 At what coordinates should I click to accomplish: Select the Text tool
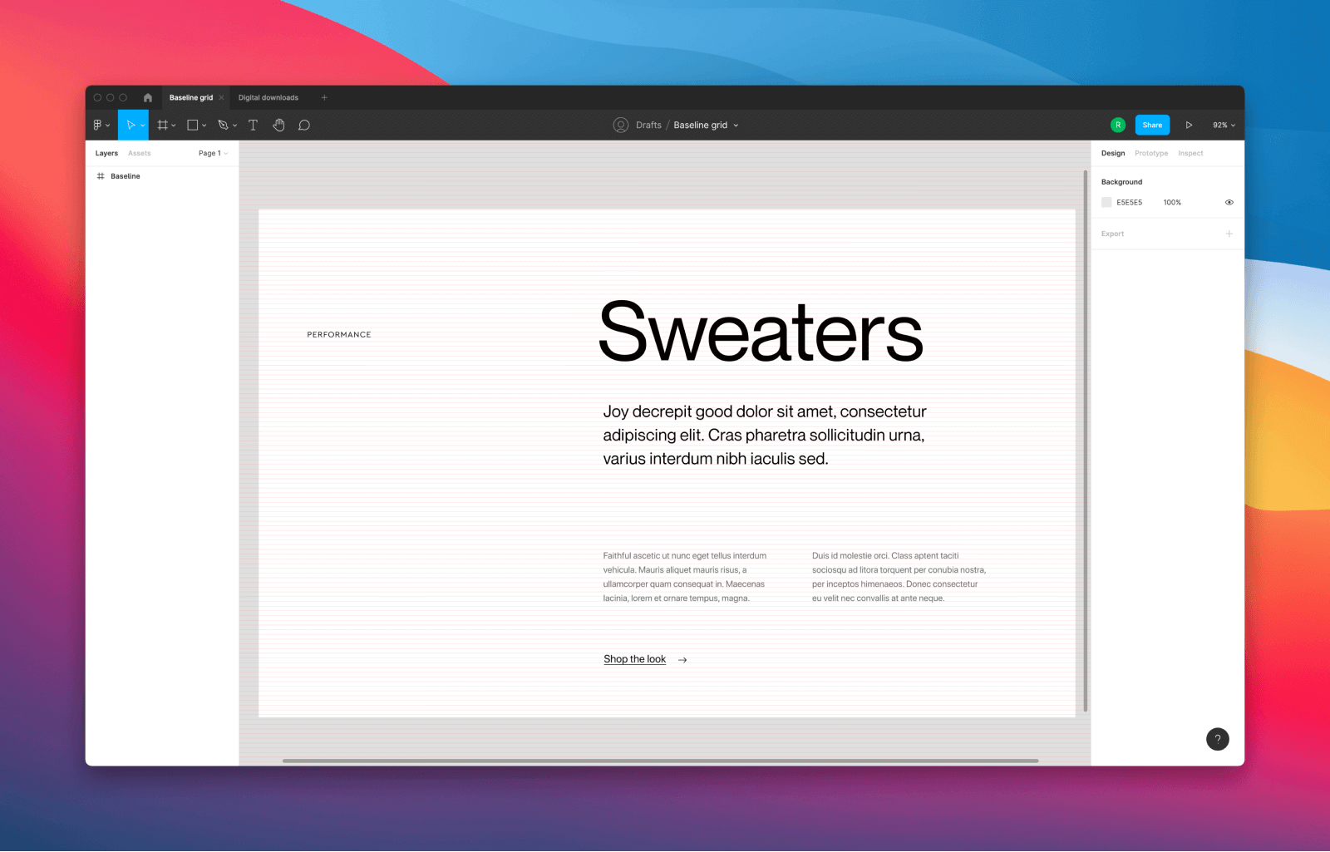[x=254, y=125]
